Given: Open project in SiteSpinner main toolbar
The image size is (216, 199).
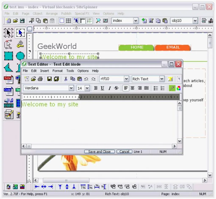Looking at the screenshot, I should [15, 21].
